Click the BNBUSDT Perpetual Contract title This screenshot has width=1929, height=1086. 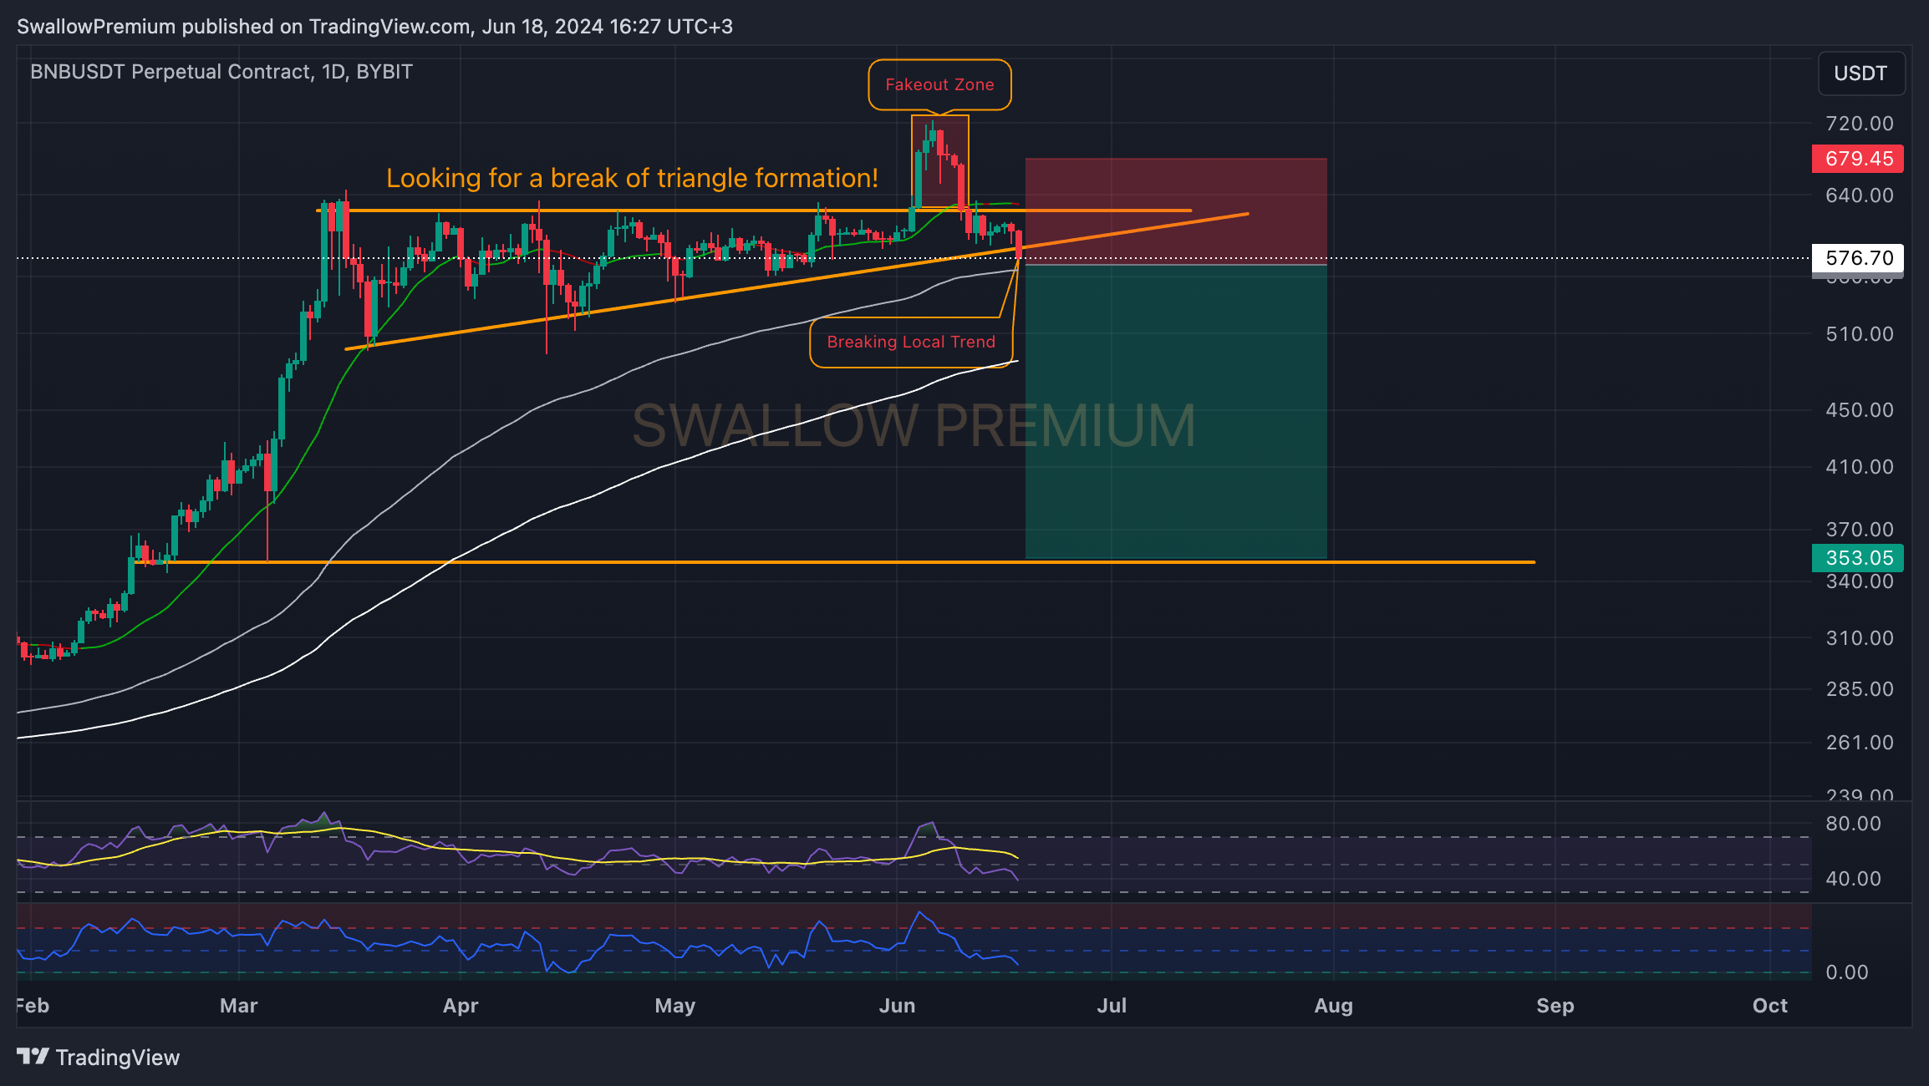click(221, 72)
